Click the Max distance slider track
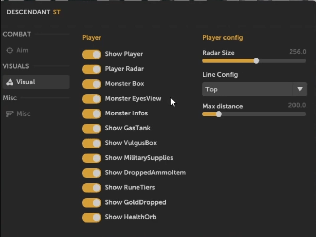 pyautogui.click(x=254, y=114)
